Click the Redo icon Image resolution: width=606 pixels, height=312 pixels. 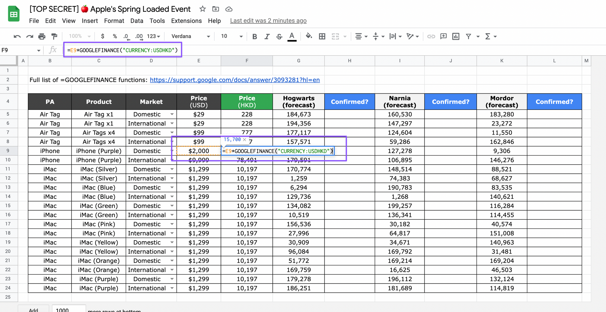tap(29, 37)
